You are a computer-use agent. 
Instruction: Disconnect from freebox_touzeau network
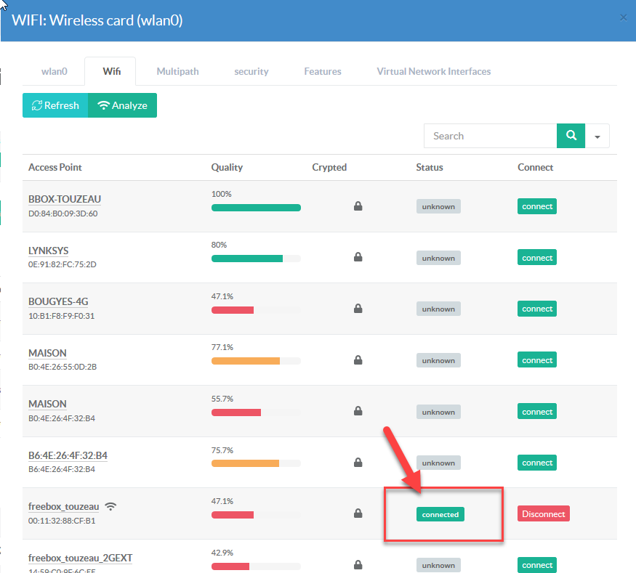point(543,514)
